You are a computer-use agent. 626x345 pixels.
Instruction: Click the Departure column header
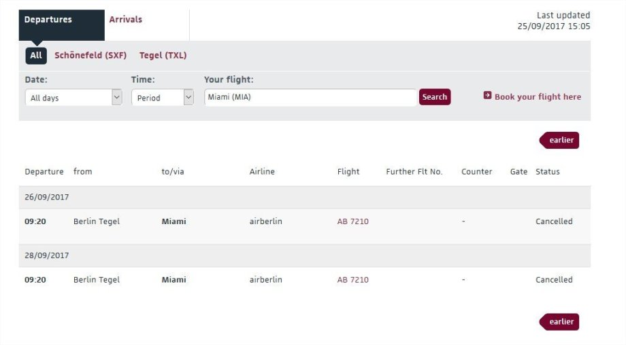(44, 172)
